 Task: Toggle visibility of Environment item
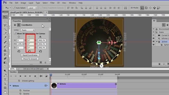click(154, 29)
